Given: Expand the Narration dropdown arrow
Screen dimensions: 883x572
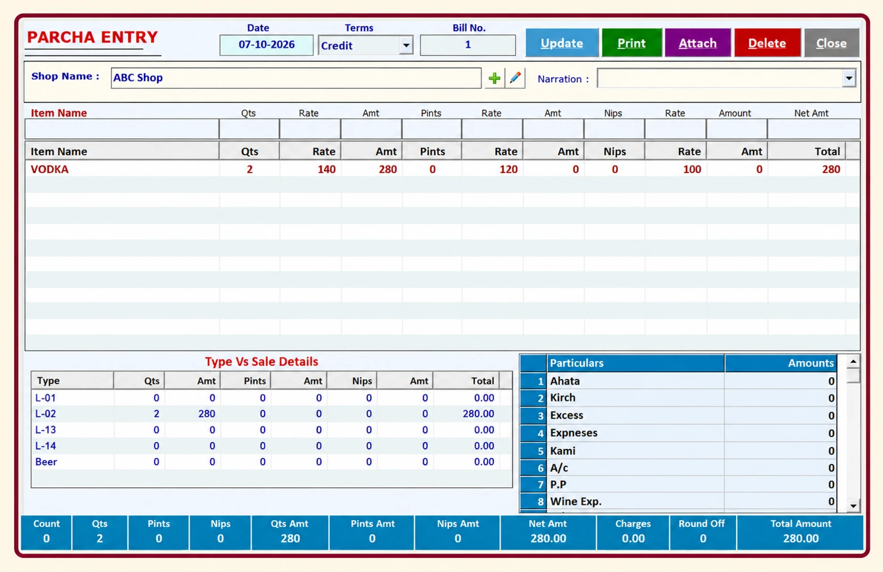Looking at the screenshot, I should [848, 79].
